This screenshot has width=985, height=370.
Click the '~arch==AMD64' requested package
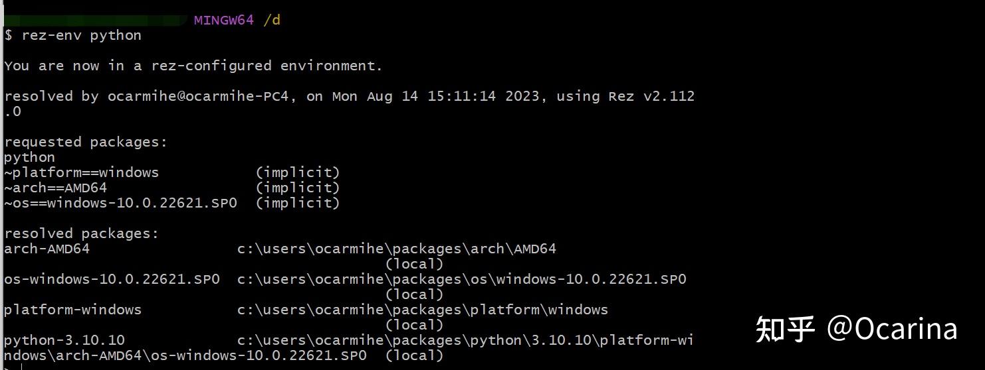tap(55, 188)
